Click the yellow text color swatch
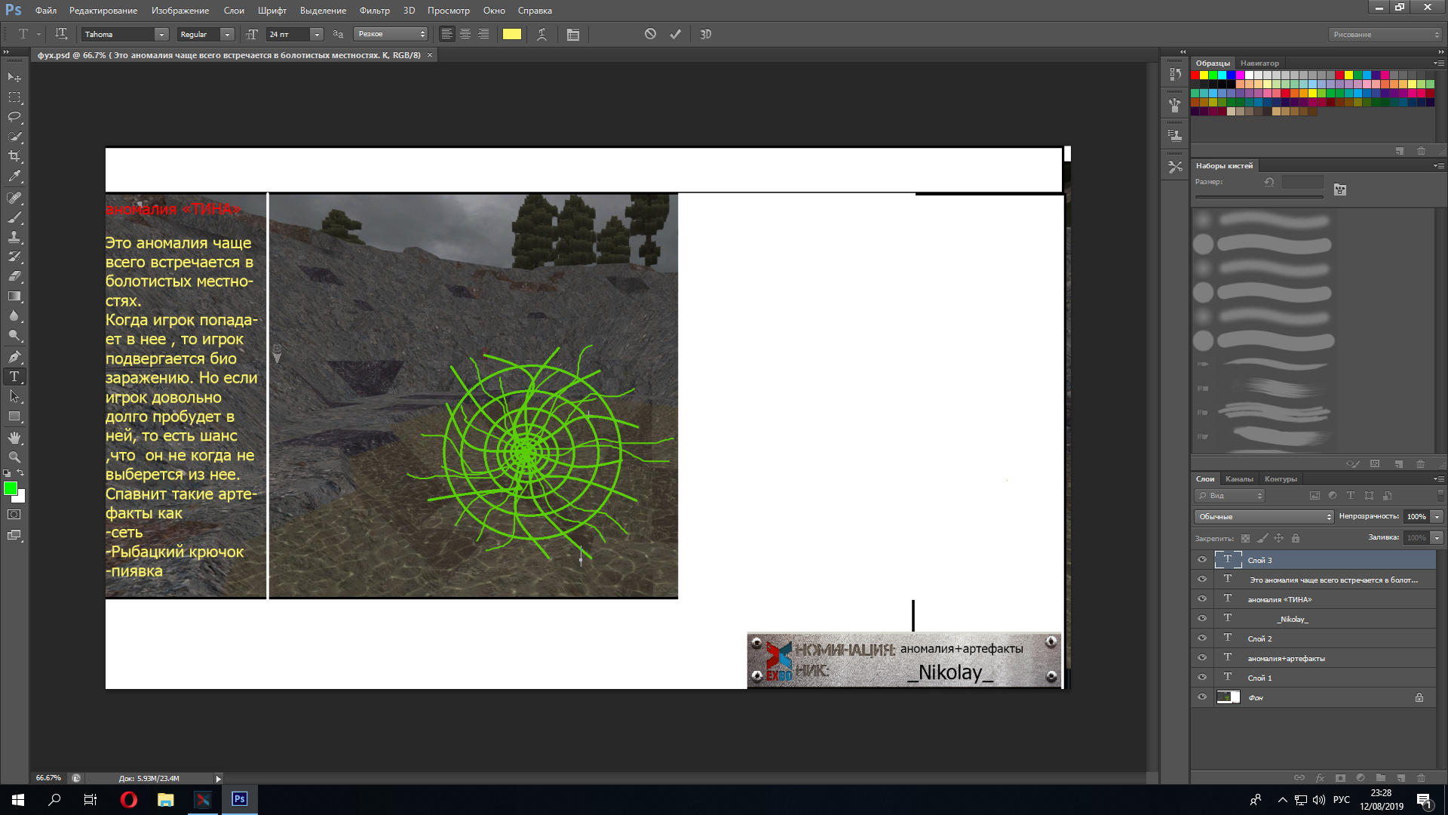Viewport: 1448px width, 815px height. coord(512,34)
